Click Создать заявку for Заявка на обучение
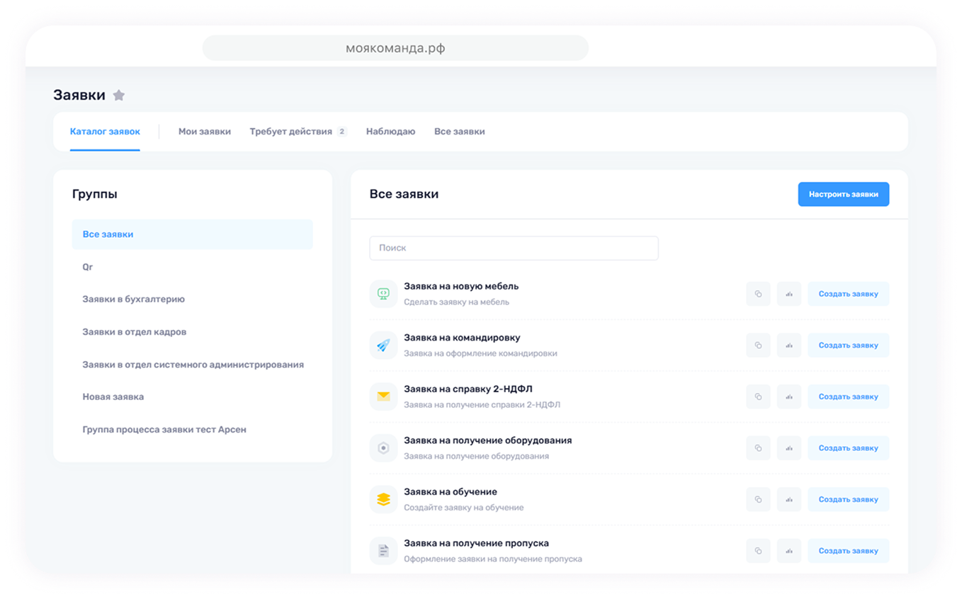962x599 pixels. pyautogui.click(x=848, y=499)
